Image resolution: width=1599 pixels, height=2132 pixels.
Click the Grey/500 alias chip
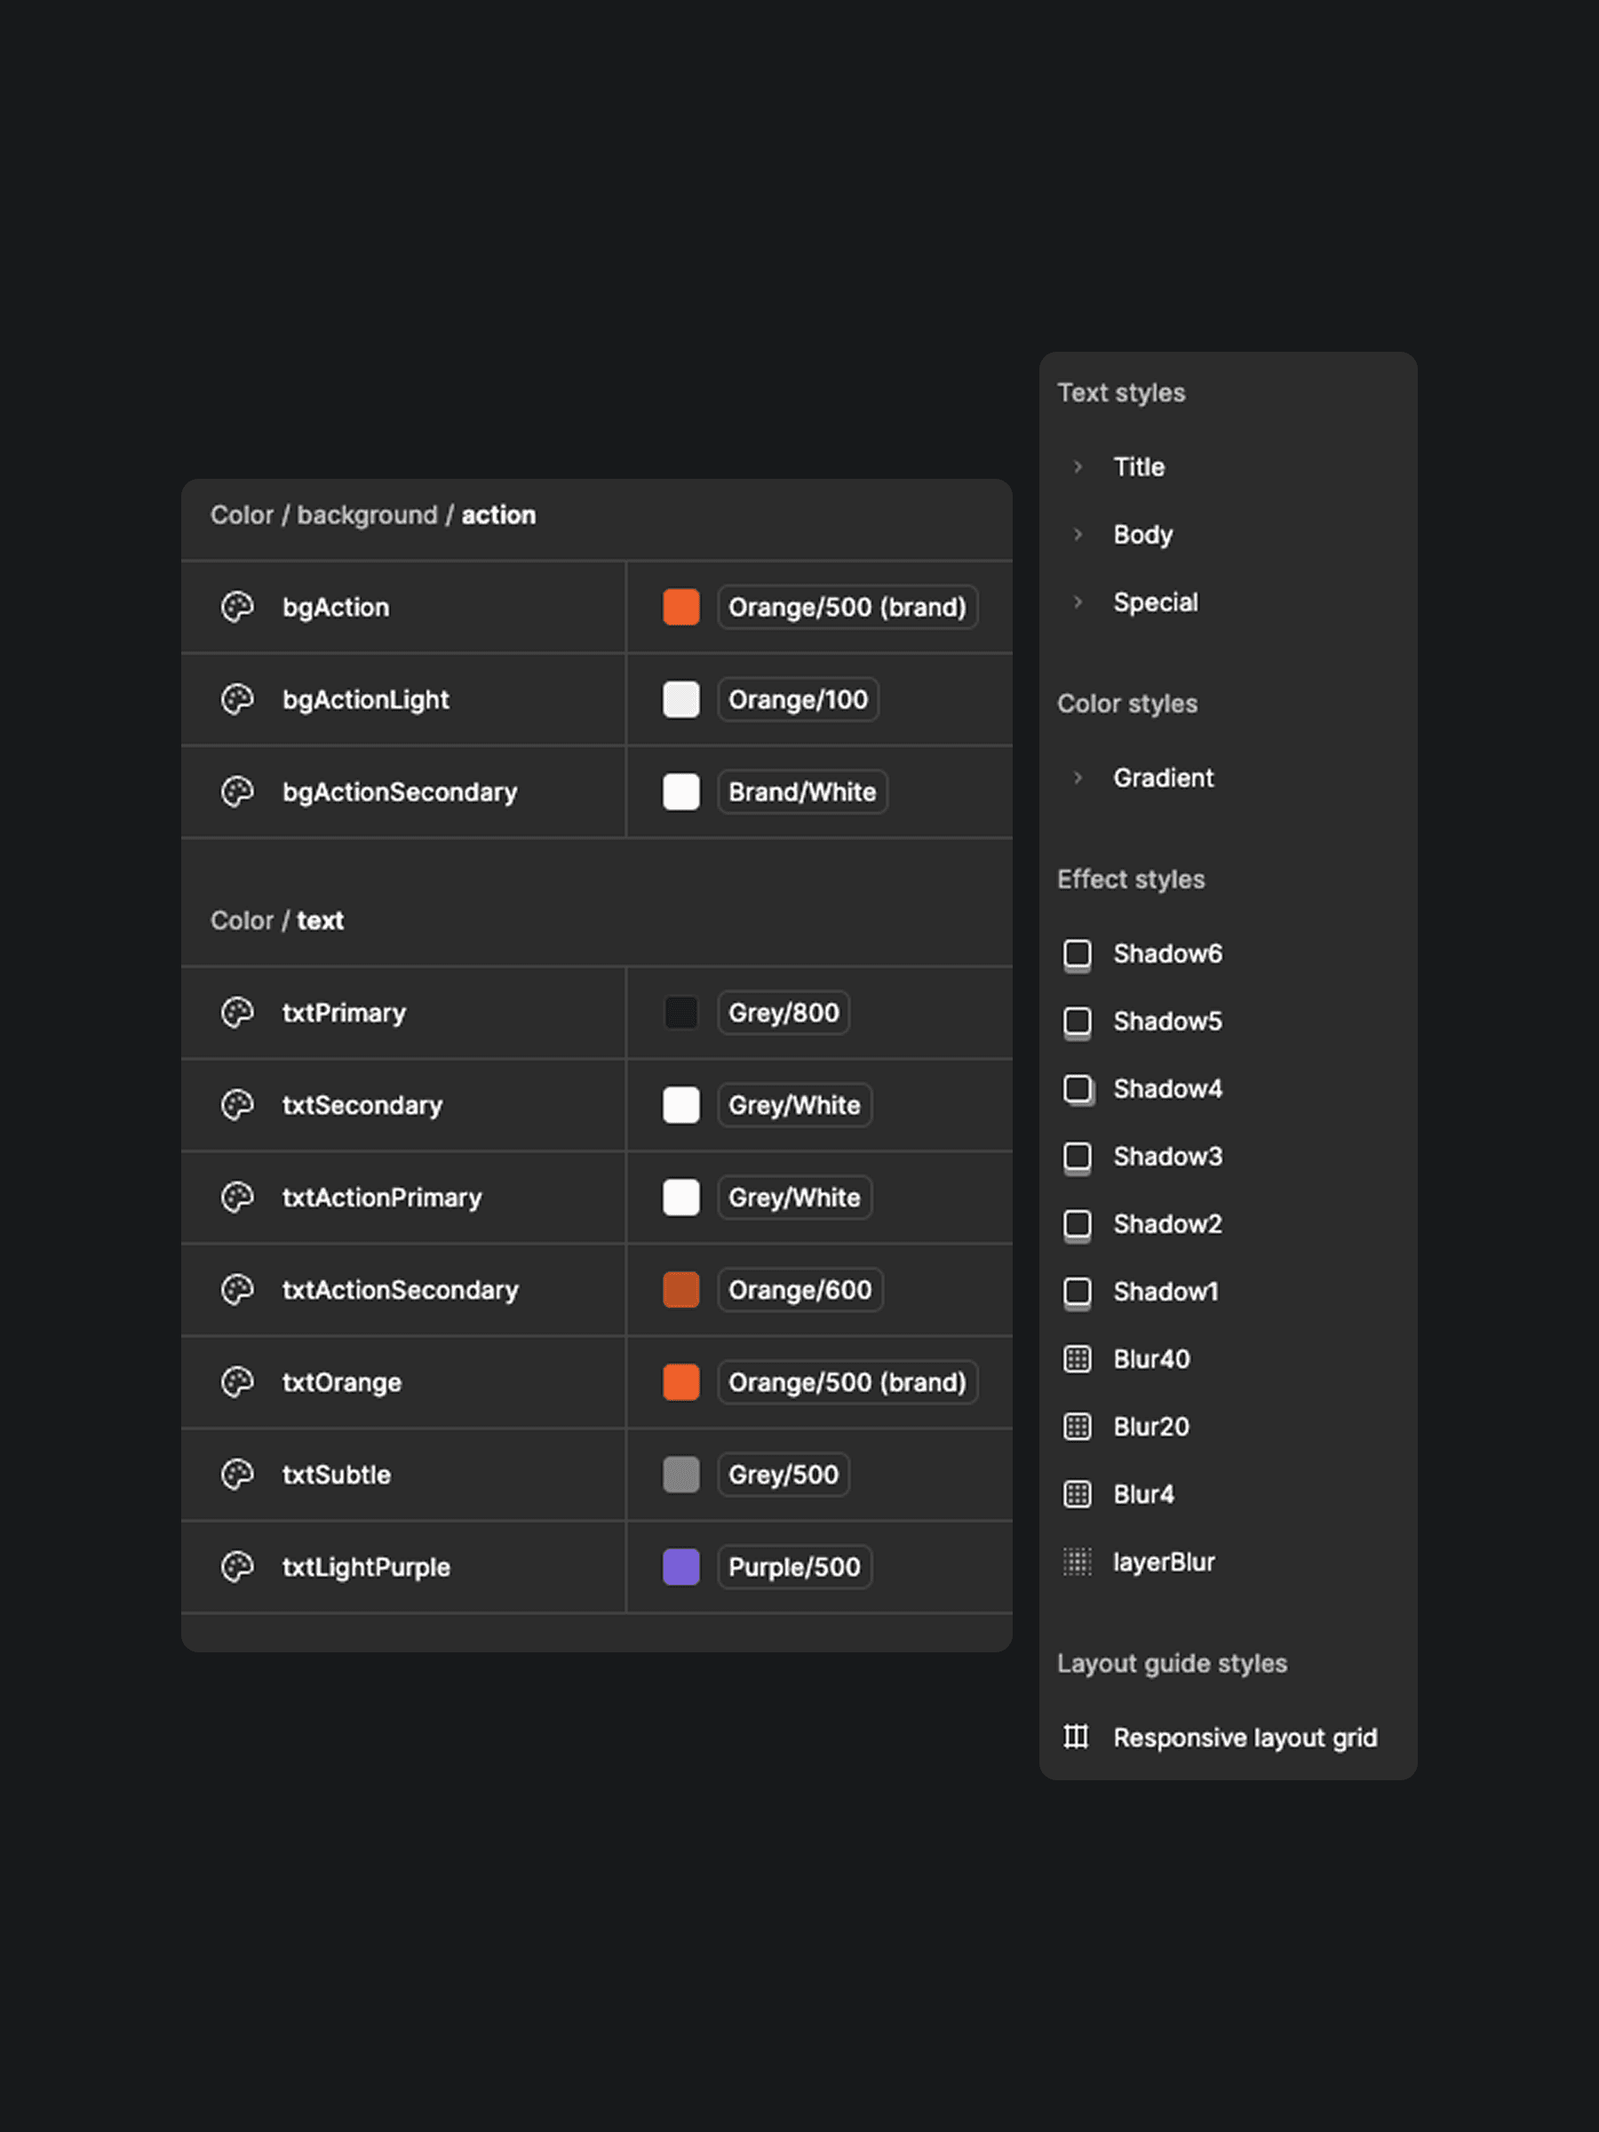(784, 1475)
